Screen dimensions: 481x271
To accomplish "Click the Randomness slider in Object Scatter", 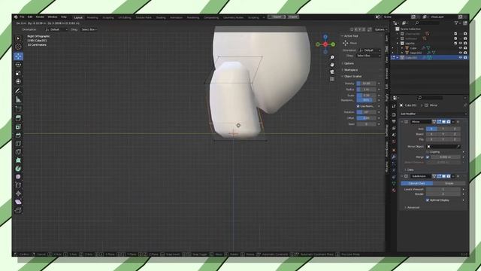I will [366, 100].
